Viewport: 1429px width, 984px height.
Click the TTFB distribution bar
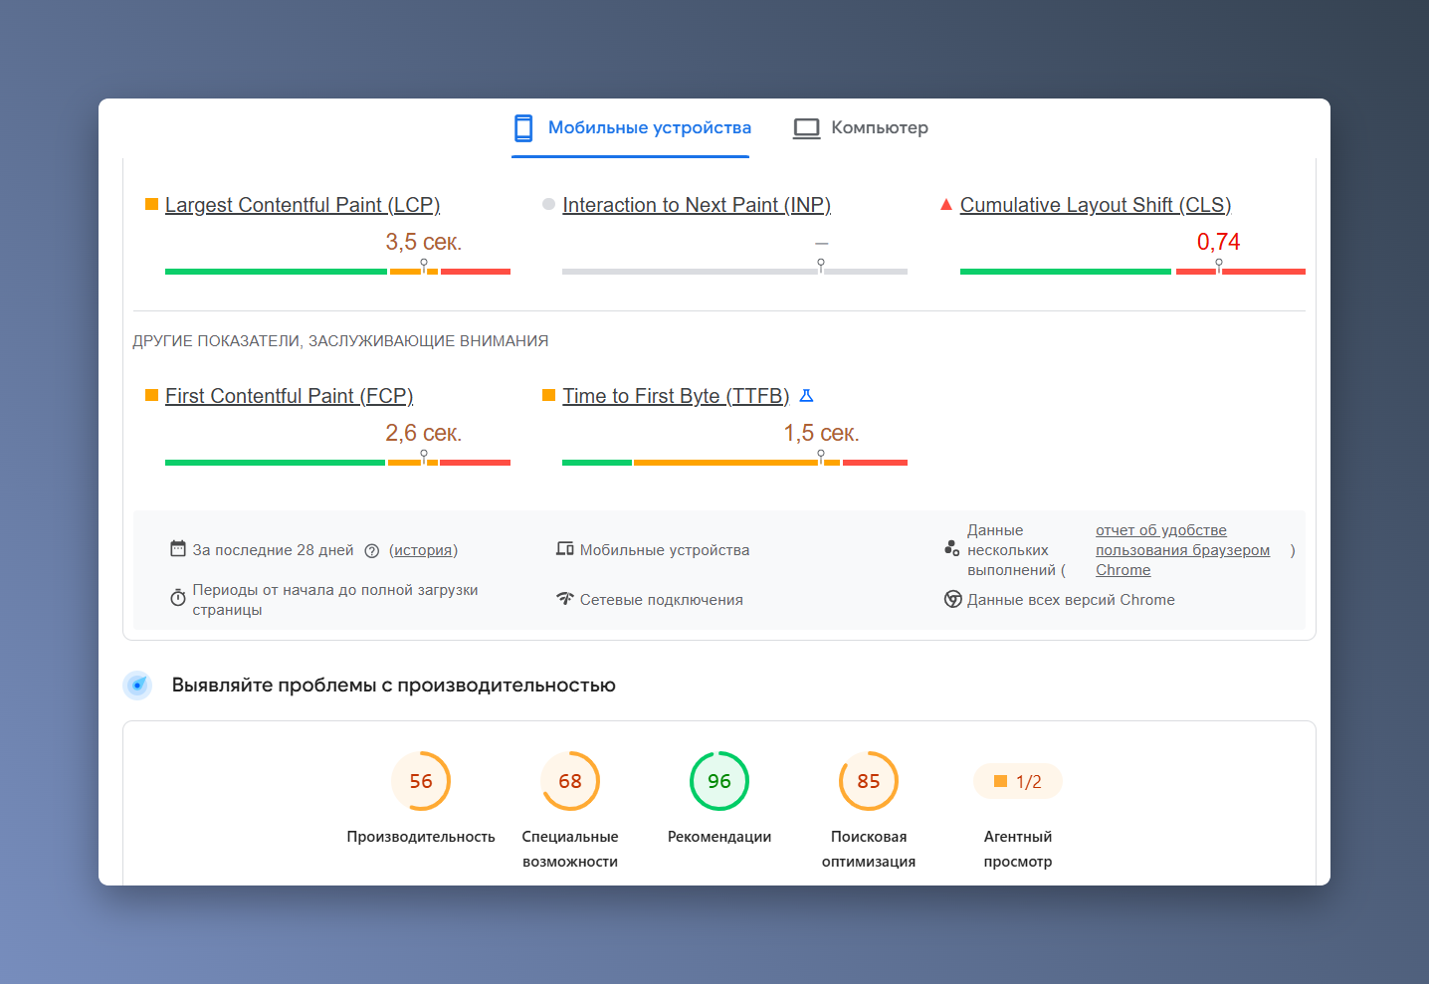pyautogui.click(x=734, y=462)
